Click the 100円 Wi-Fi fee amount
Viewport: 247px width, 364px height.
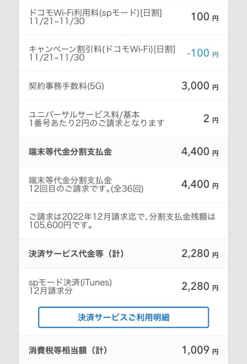pyautogui.click(x=205, y=17)
